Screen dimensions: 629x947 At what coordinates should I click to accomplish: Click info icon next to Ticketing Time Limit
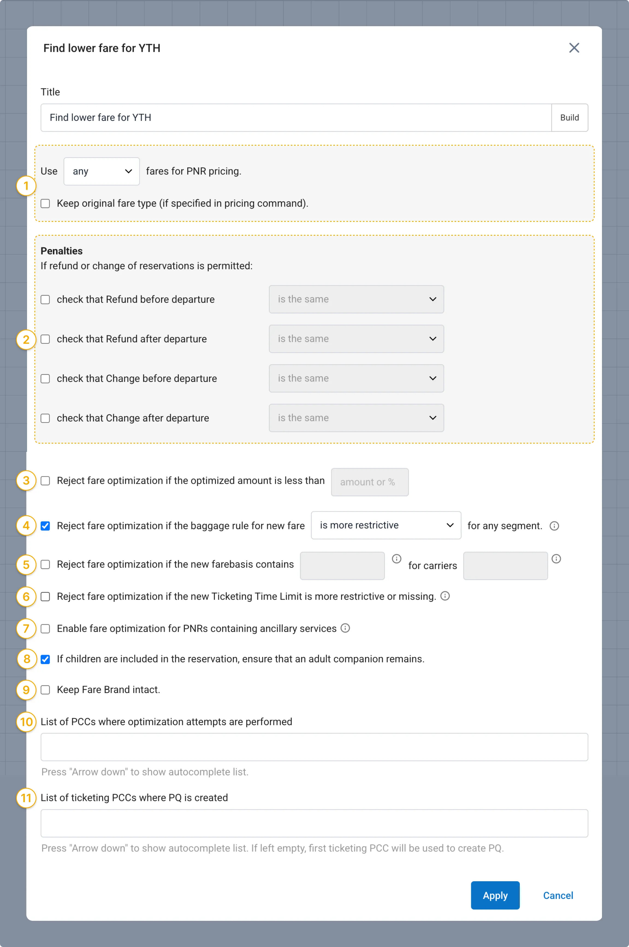pyautogui.click(x=445, y=596)
